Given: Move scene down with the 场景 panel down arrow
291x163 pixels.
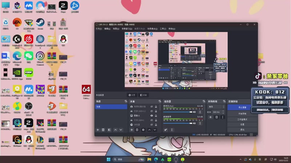Looking at the screenshot, I should coord(121,130).
